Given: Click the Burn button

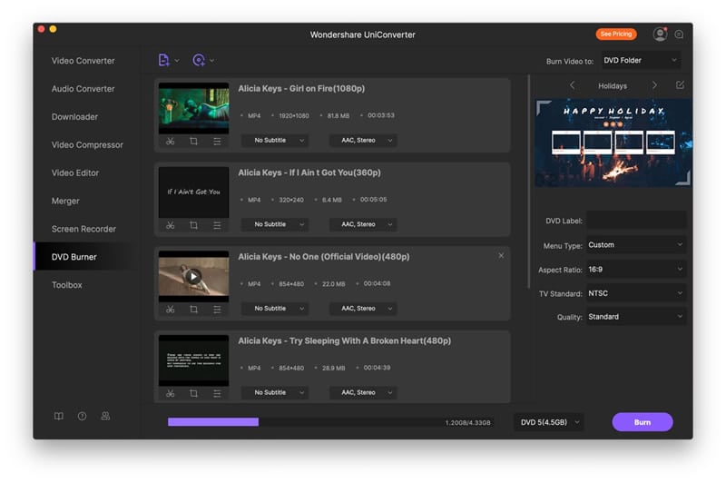Looking at the screenshot, I should pos(643,422).
